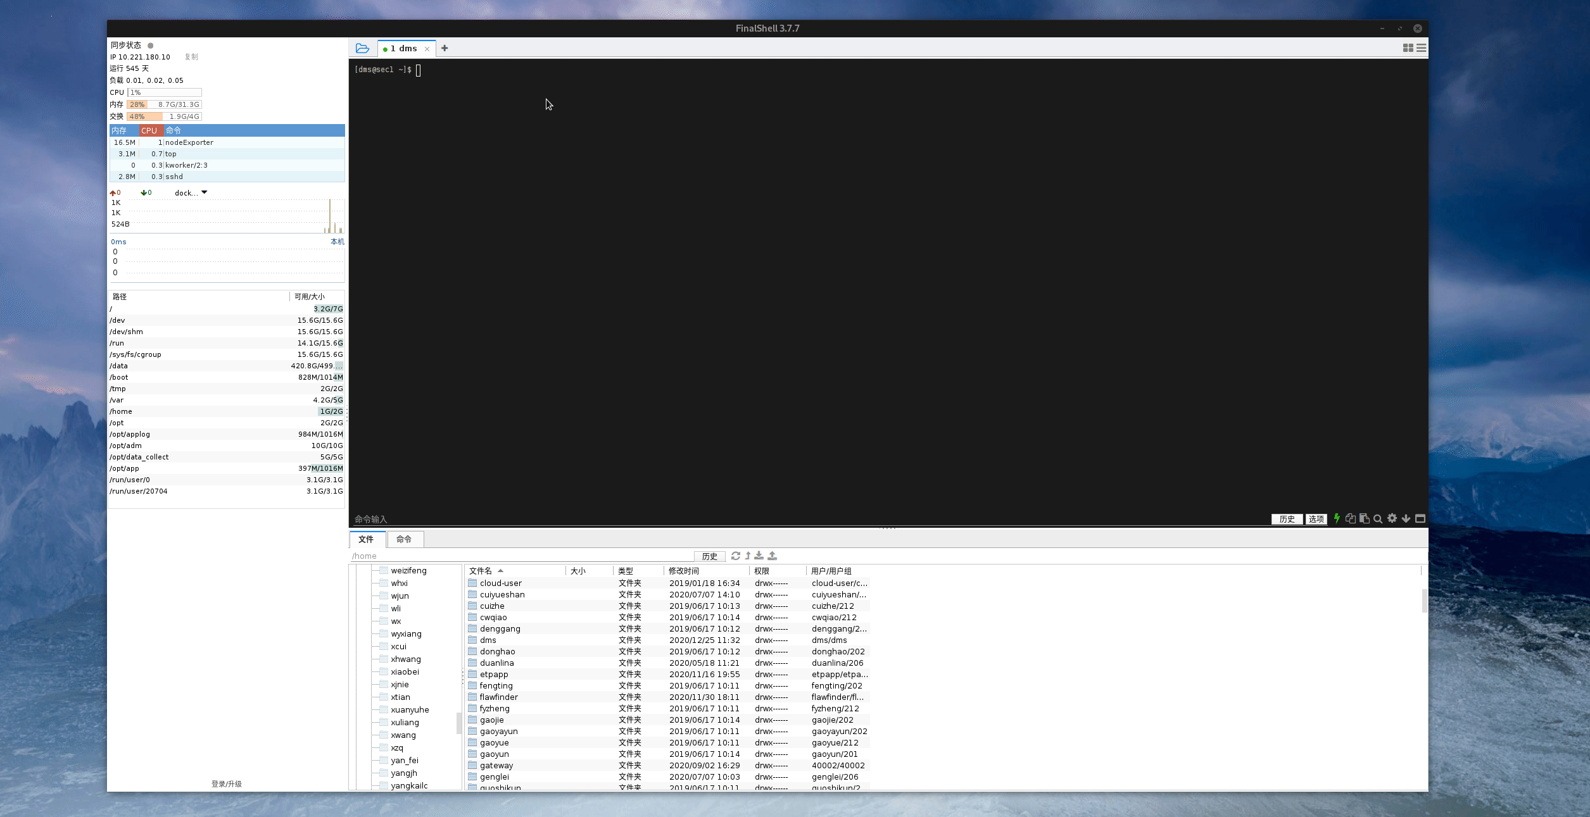Click the copy icon in terminal toolbar

click(x=1351, y=518)
